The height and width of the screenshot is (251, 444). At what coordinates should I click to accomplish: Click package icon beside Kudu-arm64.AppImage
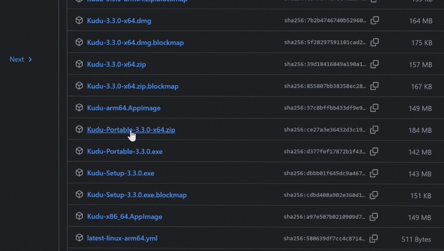click(79, 108)
